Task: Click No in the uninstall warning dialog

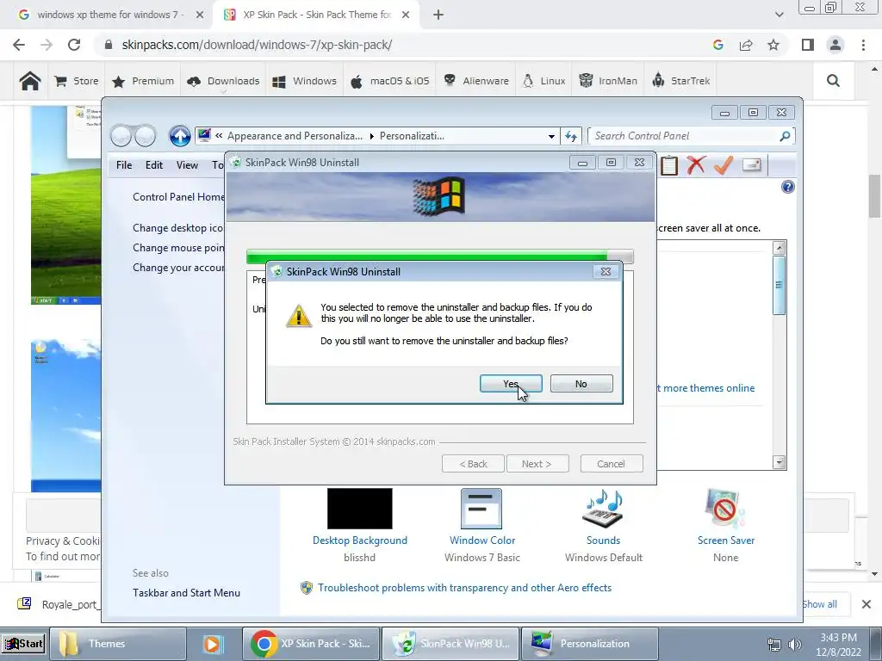Action: 581,384
